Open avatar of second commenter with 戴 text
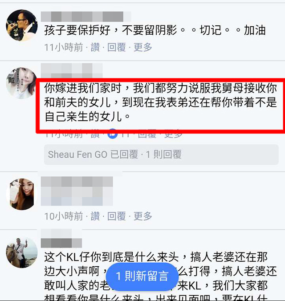285x301 pixels. point(21,83)
